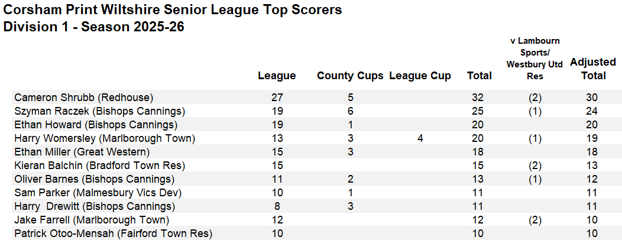Select the Total column header
Viewport: 622px width, 240px height.
pyautogui.click(x=479, y=76)
